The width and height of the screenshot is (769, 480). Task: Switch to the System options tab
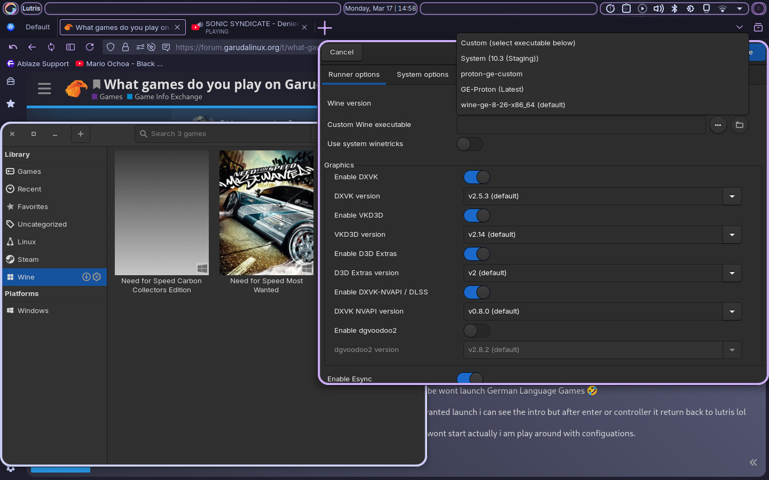coord(422,75)
